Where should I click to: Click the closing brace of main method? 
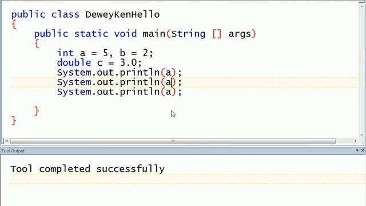point(37,111)
